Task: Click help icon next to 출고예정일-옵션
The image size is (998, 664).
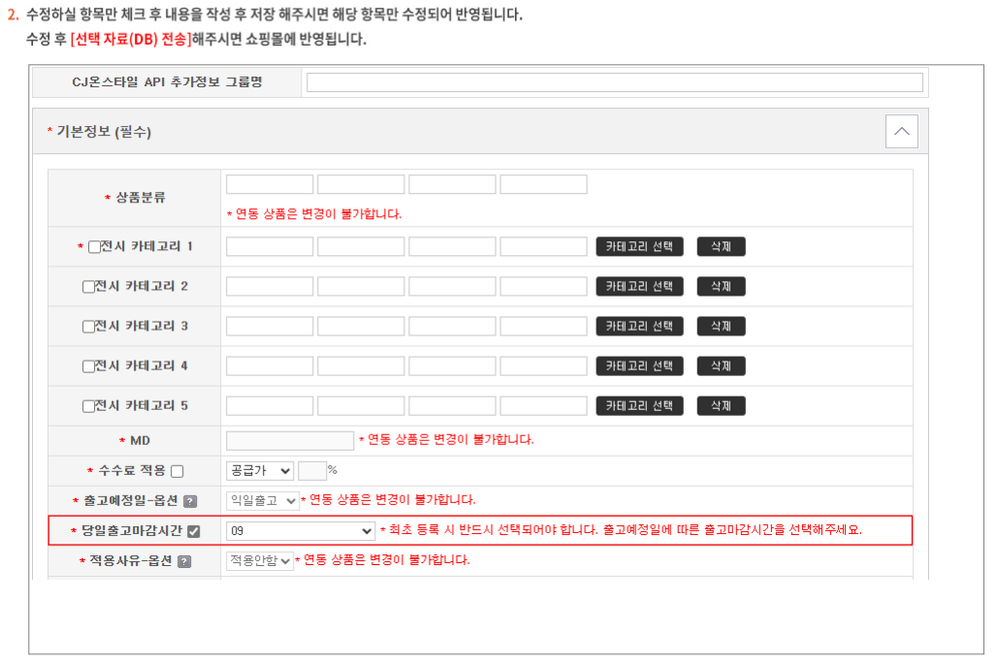Action: (190, 501)
